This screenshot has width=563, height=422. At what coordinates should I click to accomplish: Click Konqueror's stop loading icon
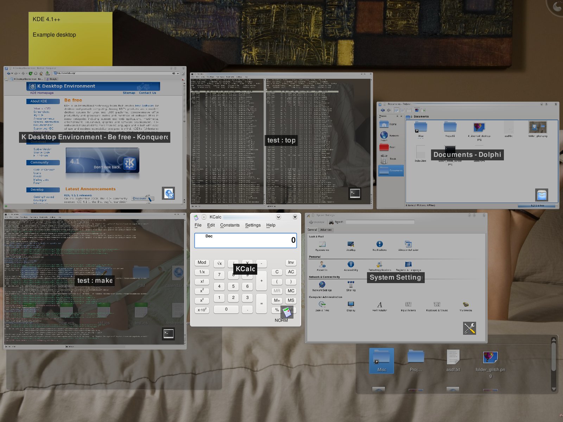pos(36,73)
